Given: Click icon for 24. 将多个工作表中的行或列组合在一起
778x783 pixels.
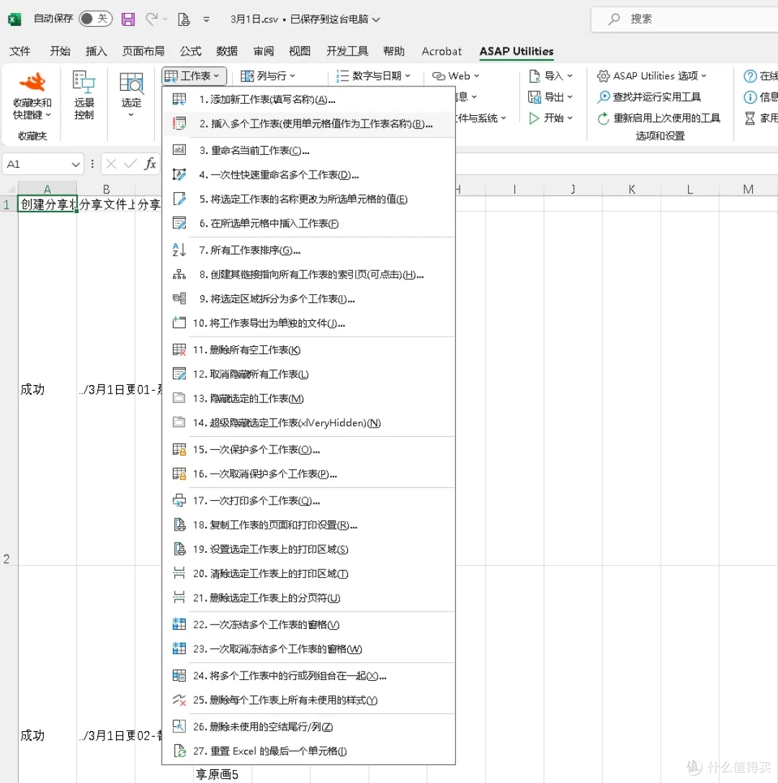Looking at the screenshot, I should (x=179, y=676).
